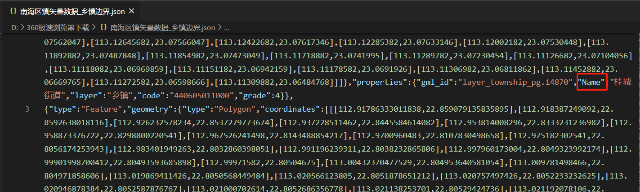Viewport: 640px width, 192px height.
Task: Click the "gml_id" key text
Action: [x=434, y=82]
